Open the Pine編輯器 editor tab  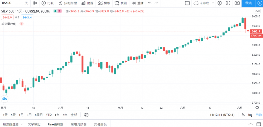coord(55,124)
